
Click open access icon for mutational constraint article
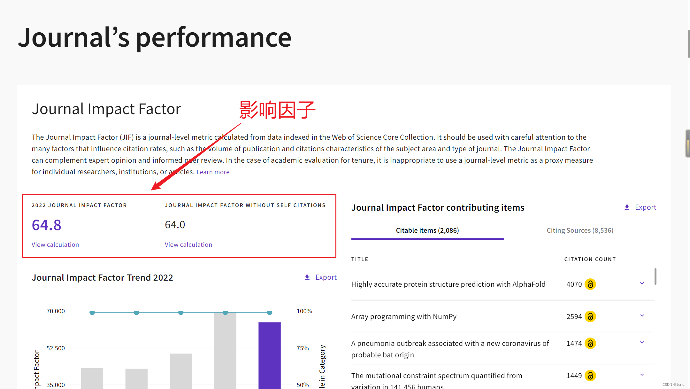click(x=590, y=376)
